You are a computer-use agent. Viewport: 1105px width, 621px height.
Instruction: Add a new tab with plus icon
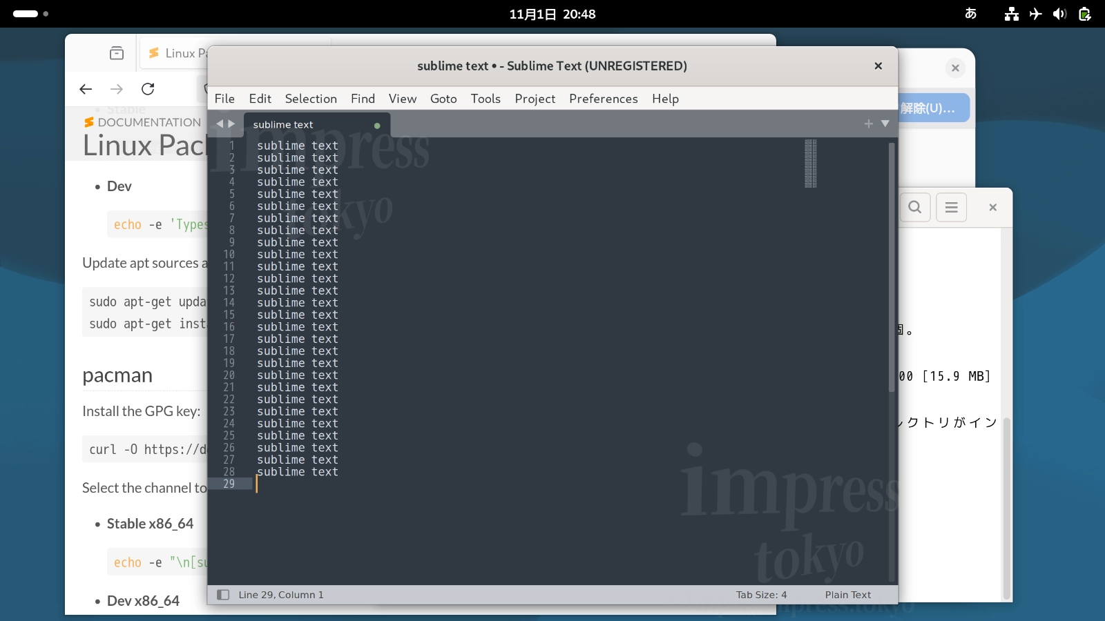(x=869, y=124)
